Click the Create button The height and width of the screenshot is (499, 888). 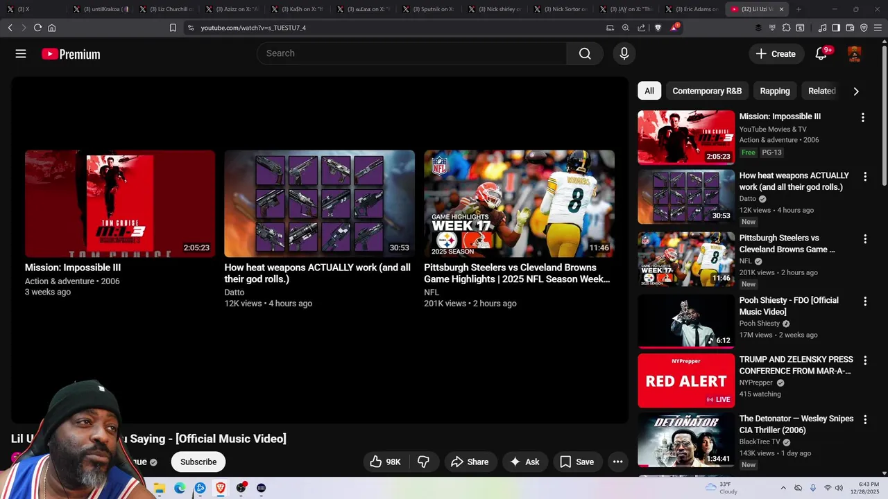click(x=776, y=53)
